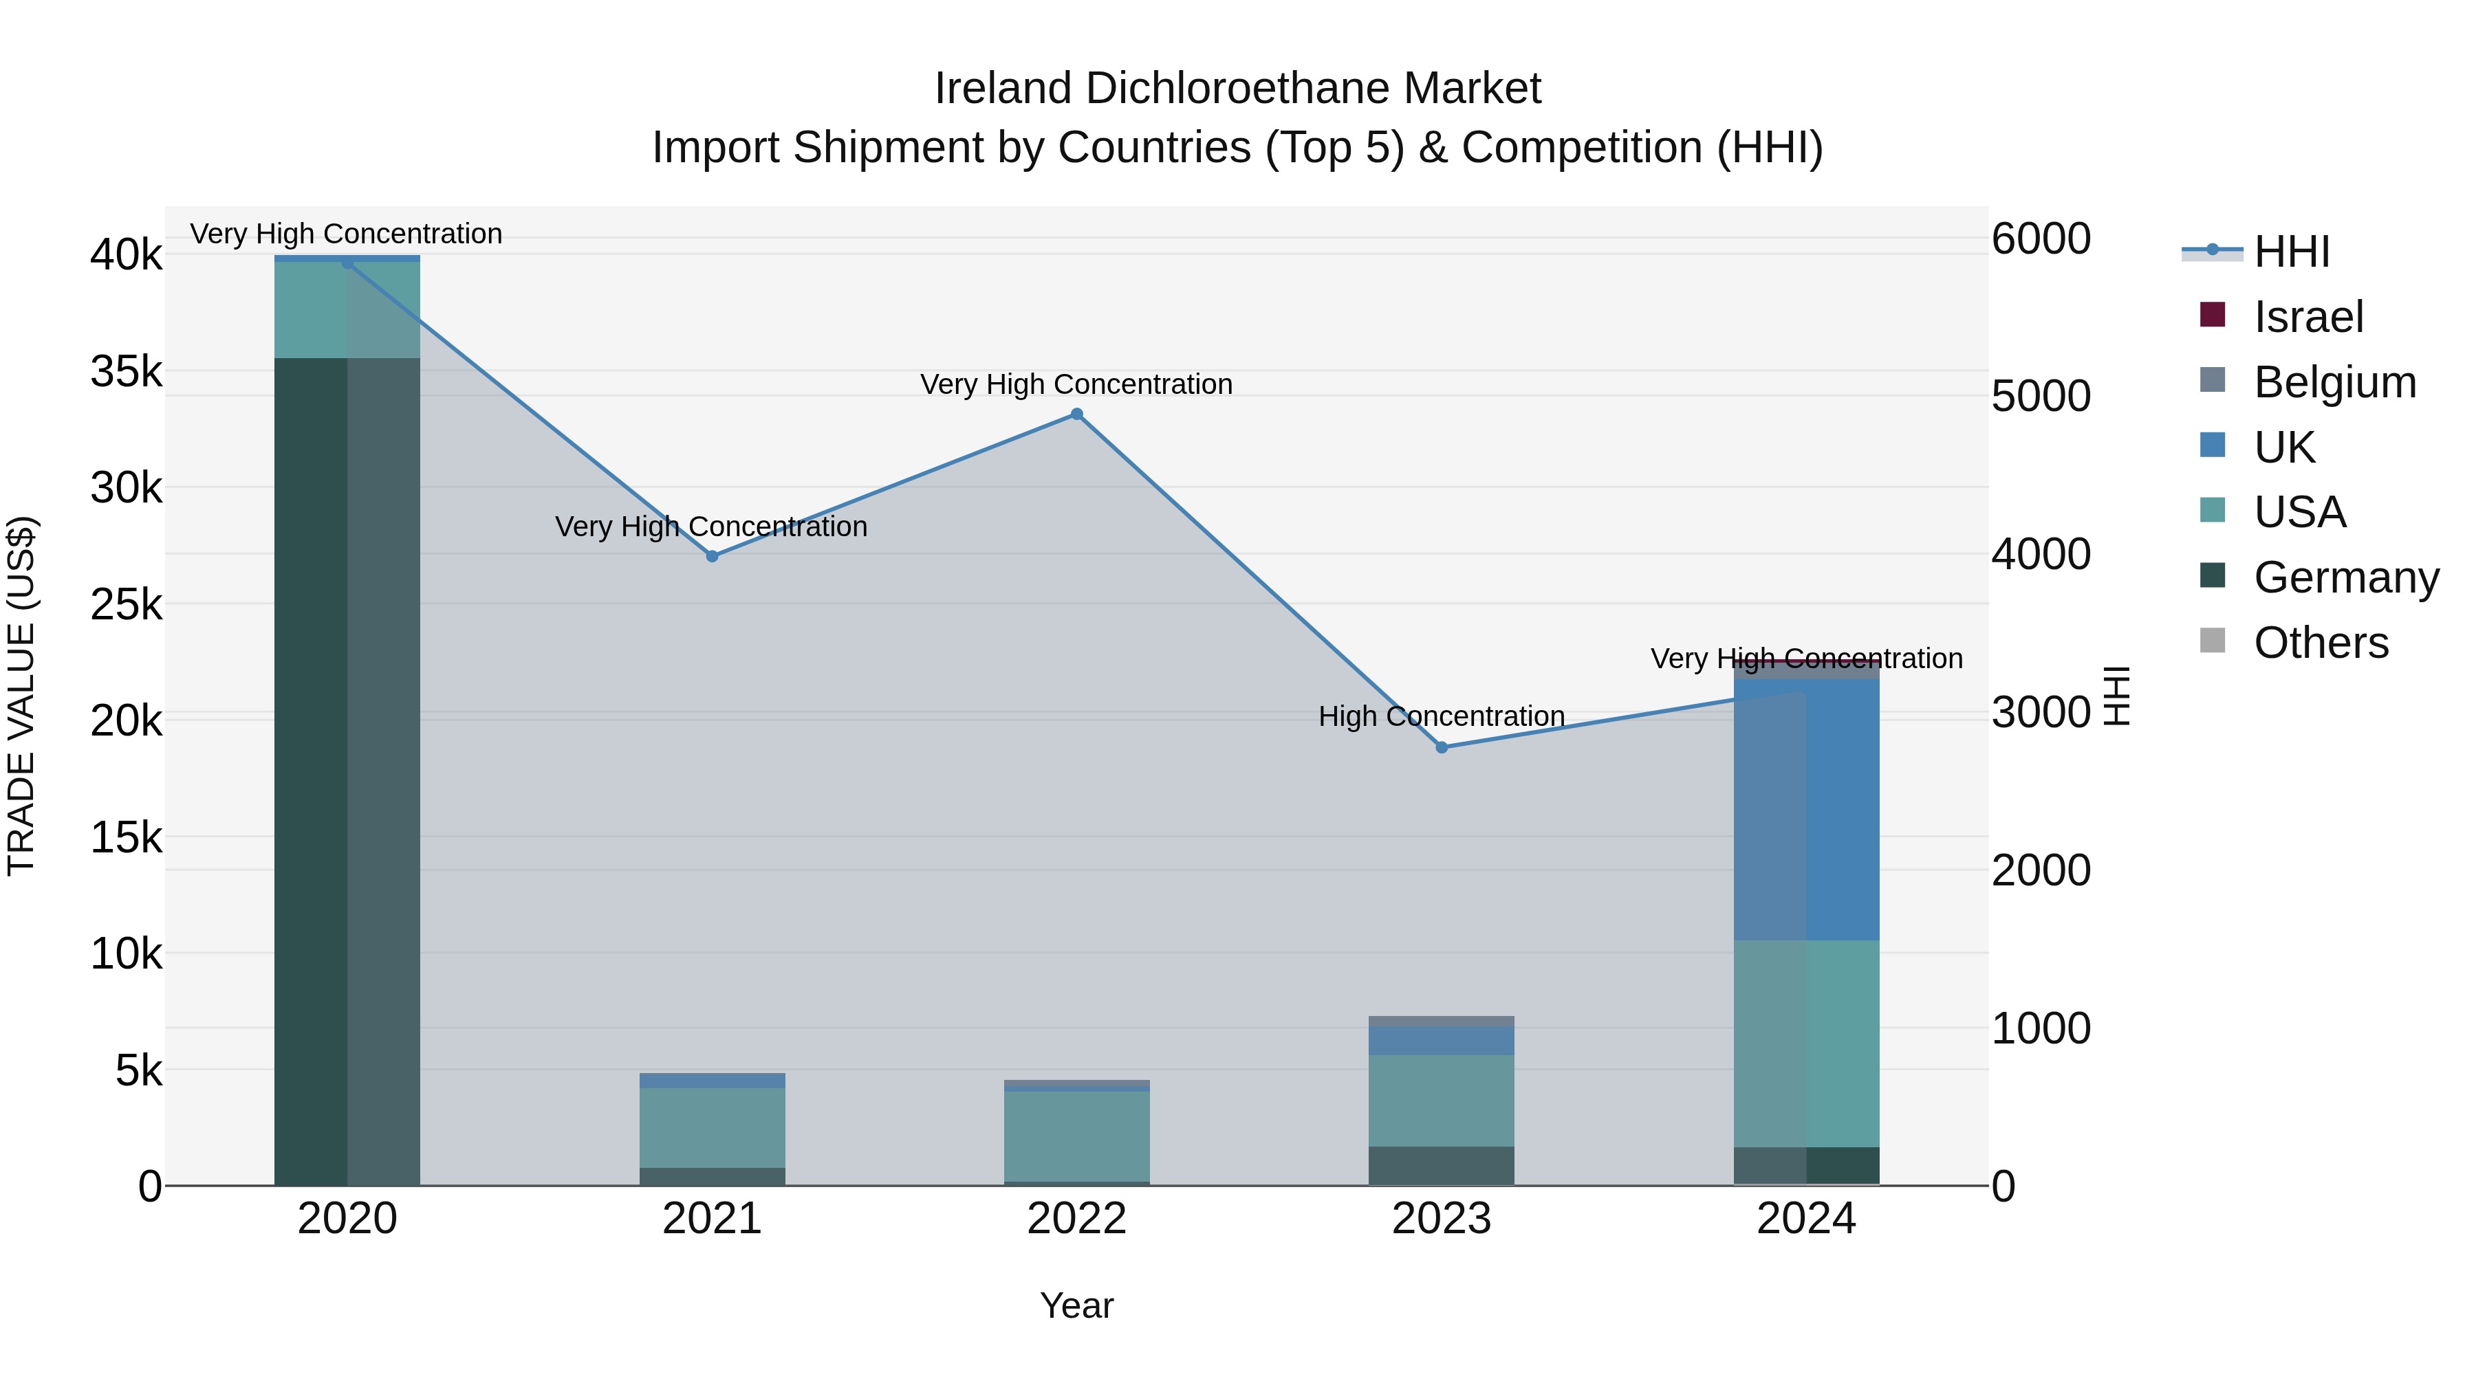Image resolution: width=2476 pixels, height=1392 pixels.
Task: Click the Israel maroon legend swatch
Action: pyautogui.click(x=2213, y=314)
